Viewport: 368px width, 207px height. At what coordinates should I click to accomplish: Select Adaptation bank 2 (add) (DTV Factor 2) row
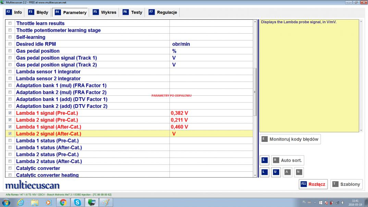129,106
